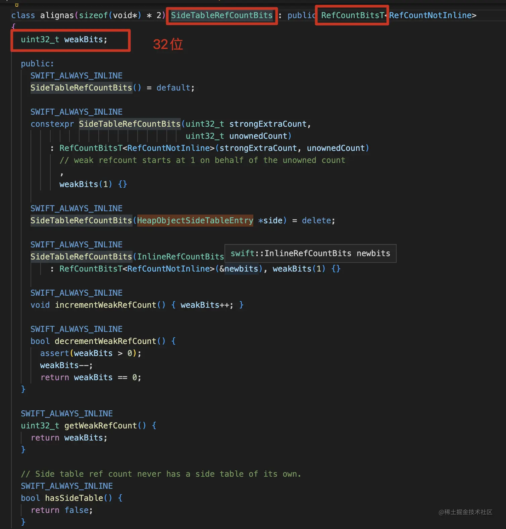Click the 'class' keyword in the declaration
Image resolution: width=506 pixels, height=529 pixels.
(23, 15)
